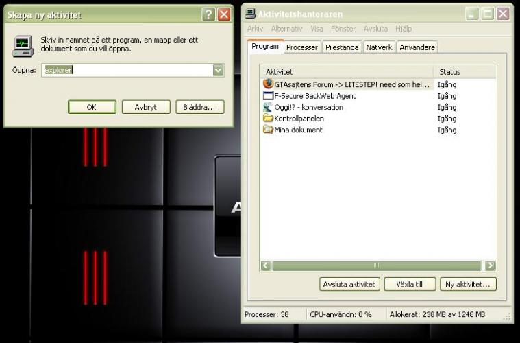Open the Öppna combo box dropdown arrow

[x=219, y=71]
